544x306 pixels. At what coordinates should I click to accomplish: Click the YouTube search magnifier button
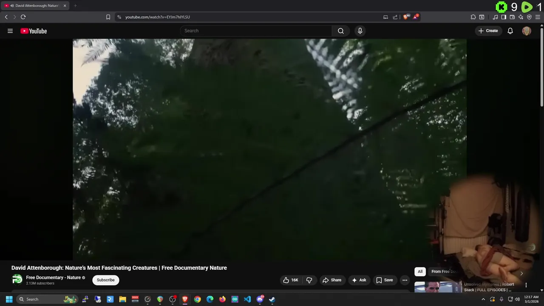click(341, 31)
